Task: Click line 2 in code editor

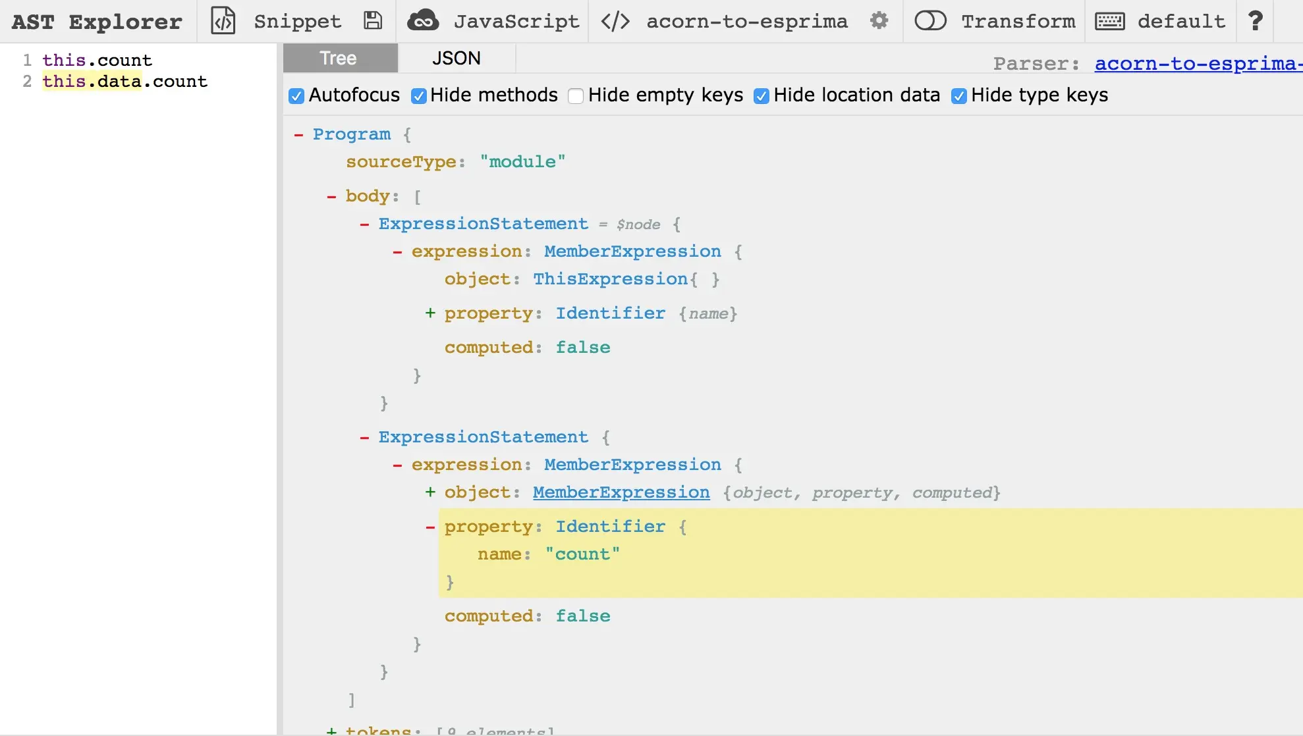Action: pos(125,82)
